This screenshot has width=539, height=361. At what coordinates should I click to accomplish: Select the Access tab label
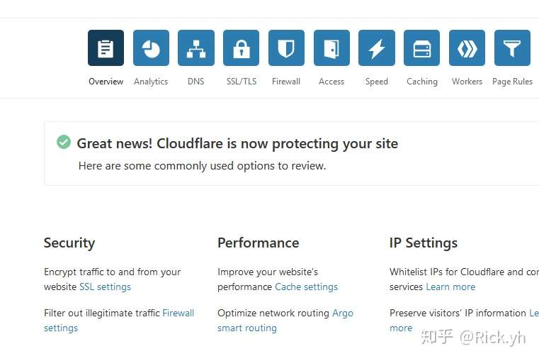[x=331, y=82]
